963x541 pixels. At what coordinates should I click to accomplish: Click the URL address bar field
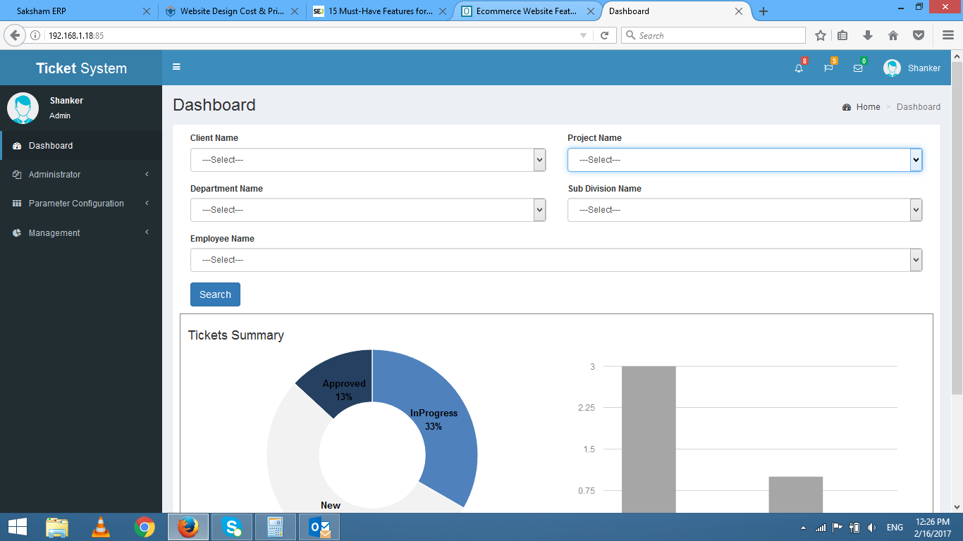[310, 35]
